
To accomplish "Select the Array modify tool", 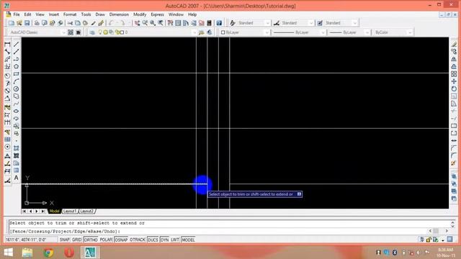I will [x=454, y=74].
